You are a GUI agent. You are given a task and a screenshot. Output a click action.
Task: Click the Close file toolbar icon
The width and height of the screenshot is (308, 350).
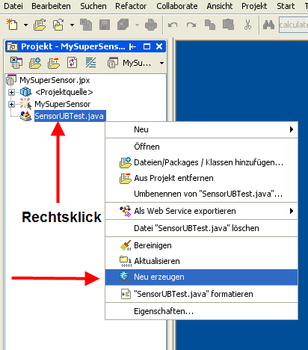pos(86,25)
